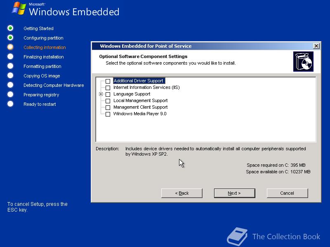Highlight the Language Support row text
The width and height of the screenshot is (330, 247).
tap(132, 94)
